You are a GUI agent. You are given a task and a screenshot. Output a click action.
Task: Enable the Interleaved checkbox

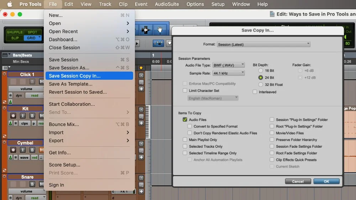(x=255, y=92)
